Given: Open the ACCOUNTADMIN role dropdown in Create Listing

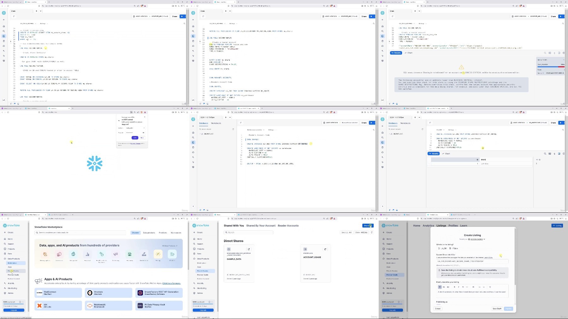Looking at the screenshot, I should [x=477, y=239].
